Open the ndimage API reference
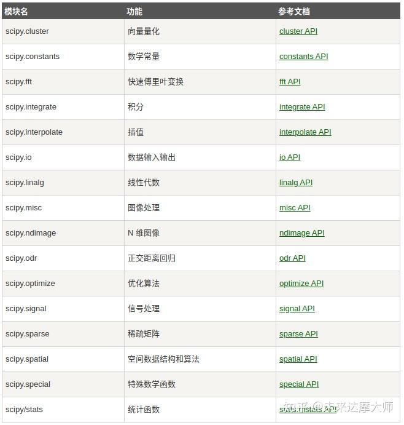 [301, 233]
